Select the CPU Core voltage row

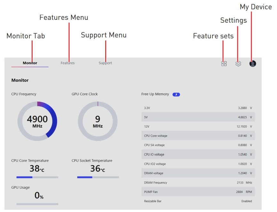pyautogui.click(x=198, y=136)
